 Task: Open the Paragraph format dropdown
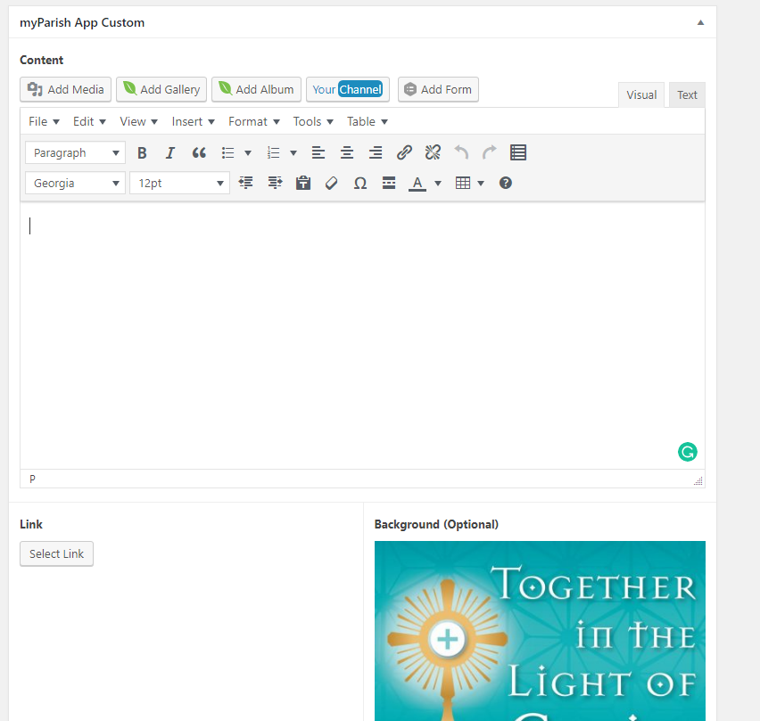[x=75, y=152]
